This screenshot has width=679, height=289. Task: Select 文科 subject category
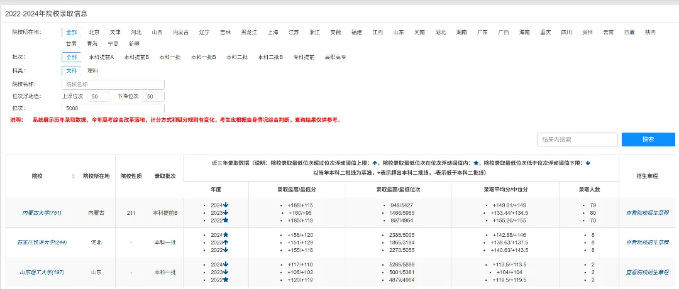(72, 70)
